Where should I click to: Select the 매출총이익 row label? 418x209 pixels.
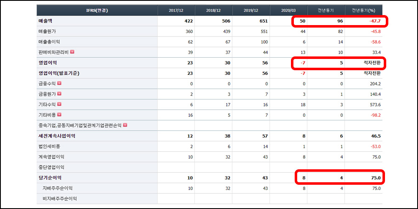tap(49, 42)
